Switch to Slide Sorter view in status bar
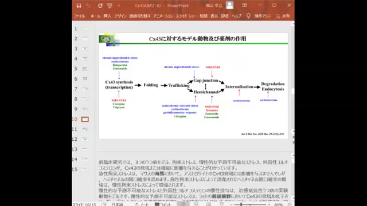367x206 pixels. pos(196,204)
